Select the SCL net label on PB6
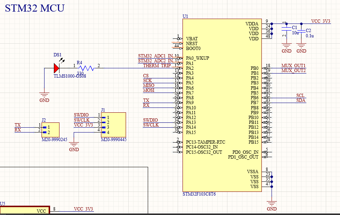 [300, 96]
